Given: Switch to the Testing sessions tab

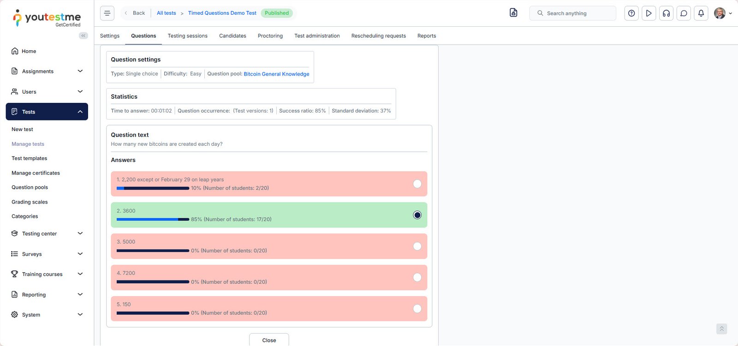Looking at the screenshot, I should pos(187,36).
